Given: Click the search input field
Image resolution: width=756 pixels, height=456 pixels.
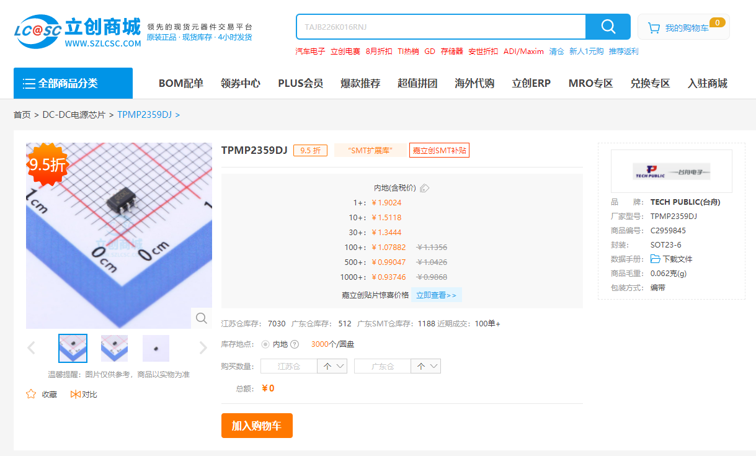Looking at the screenshot, I should pos(441,27).
